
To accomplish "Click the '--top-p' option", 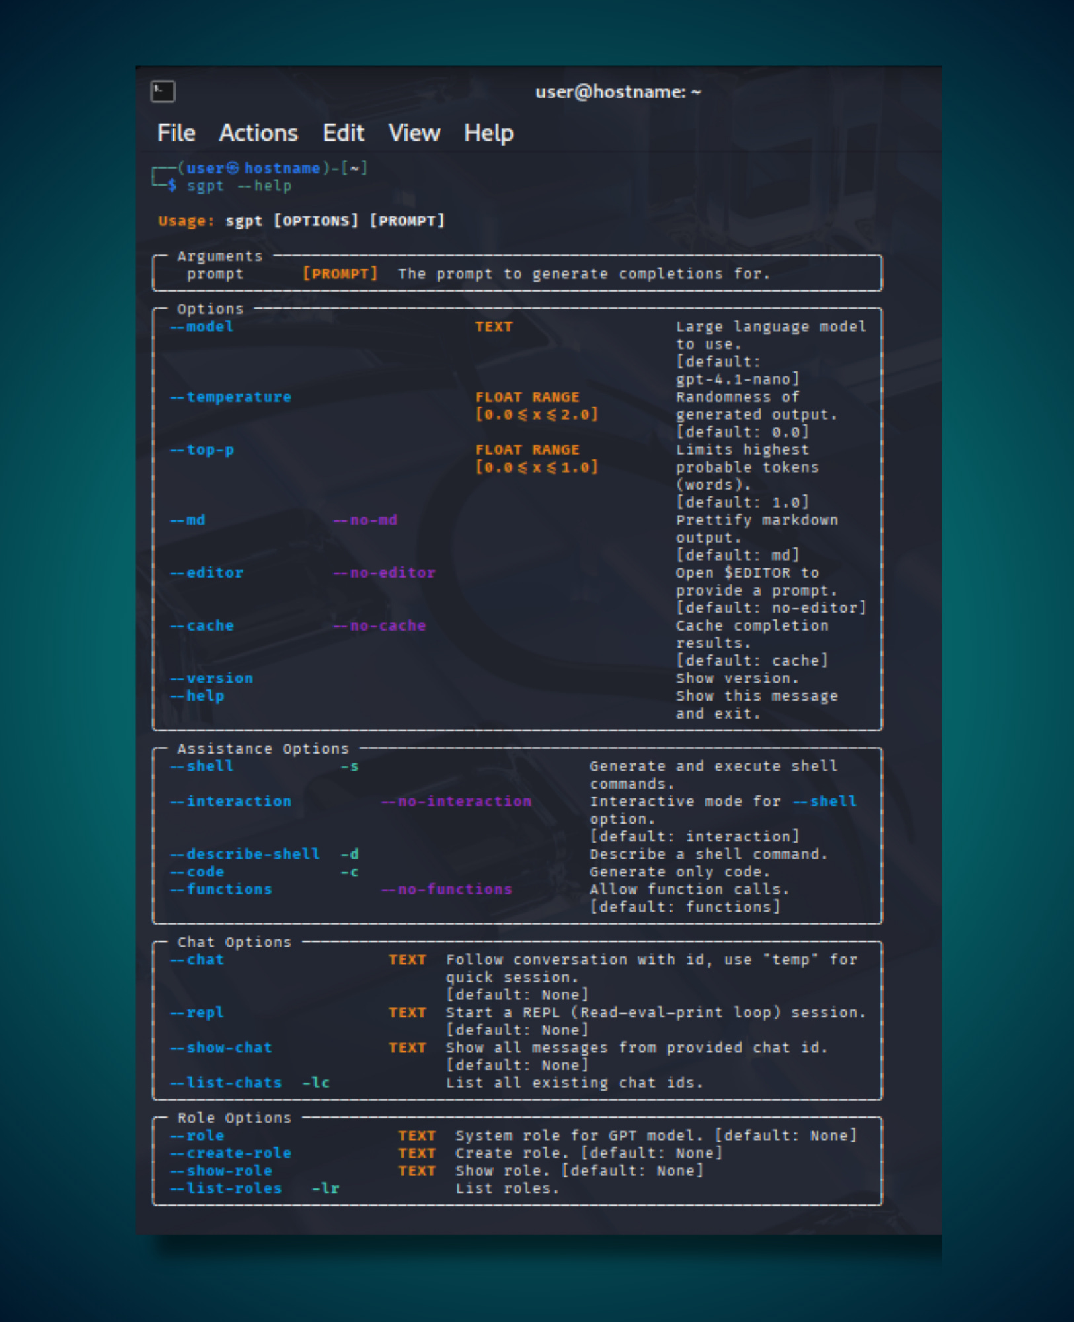I will [202, 450].
